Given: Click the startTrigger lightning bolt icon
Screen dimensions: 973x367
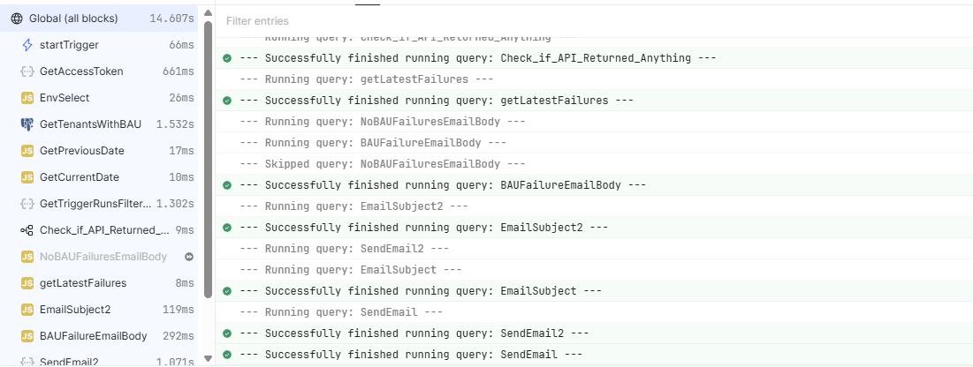Looking at the screenshot, I should coord(27,45).
